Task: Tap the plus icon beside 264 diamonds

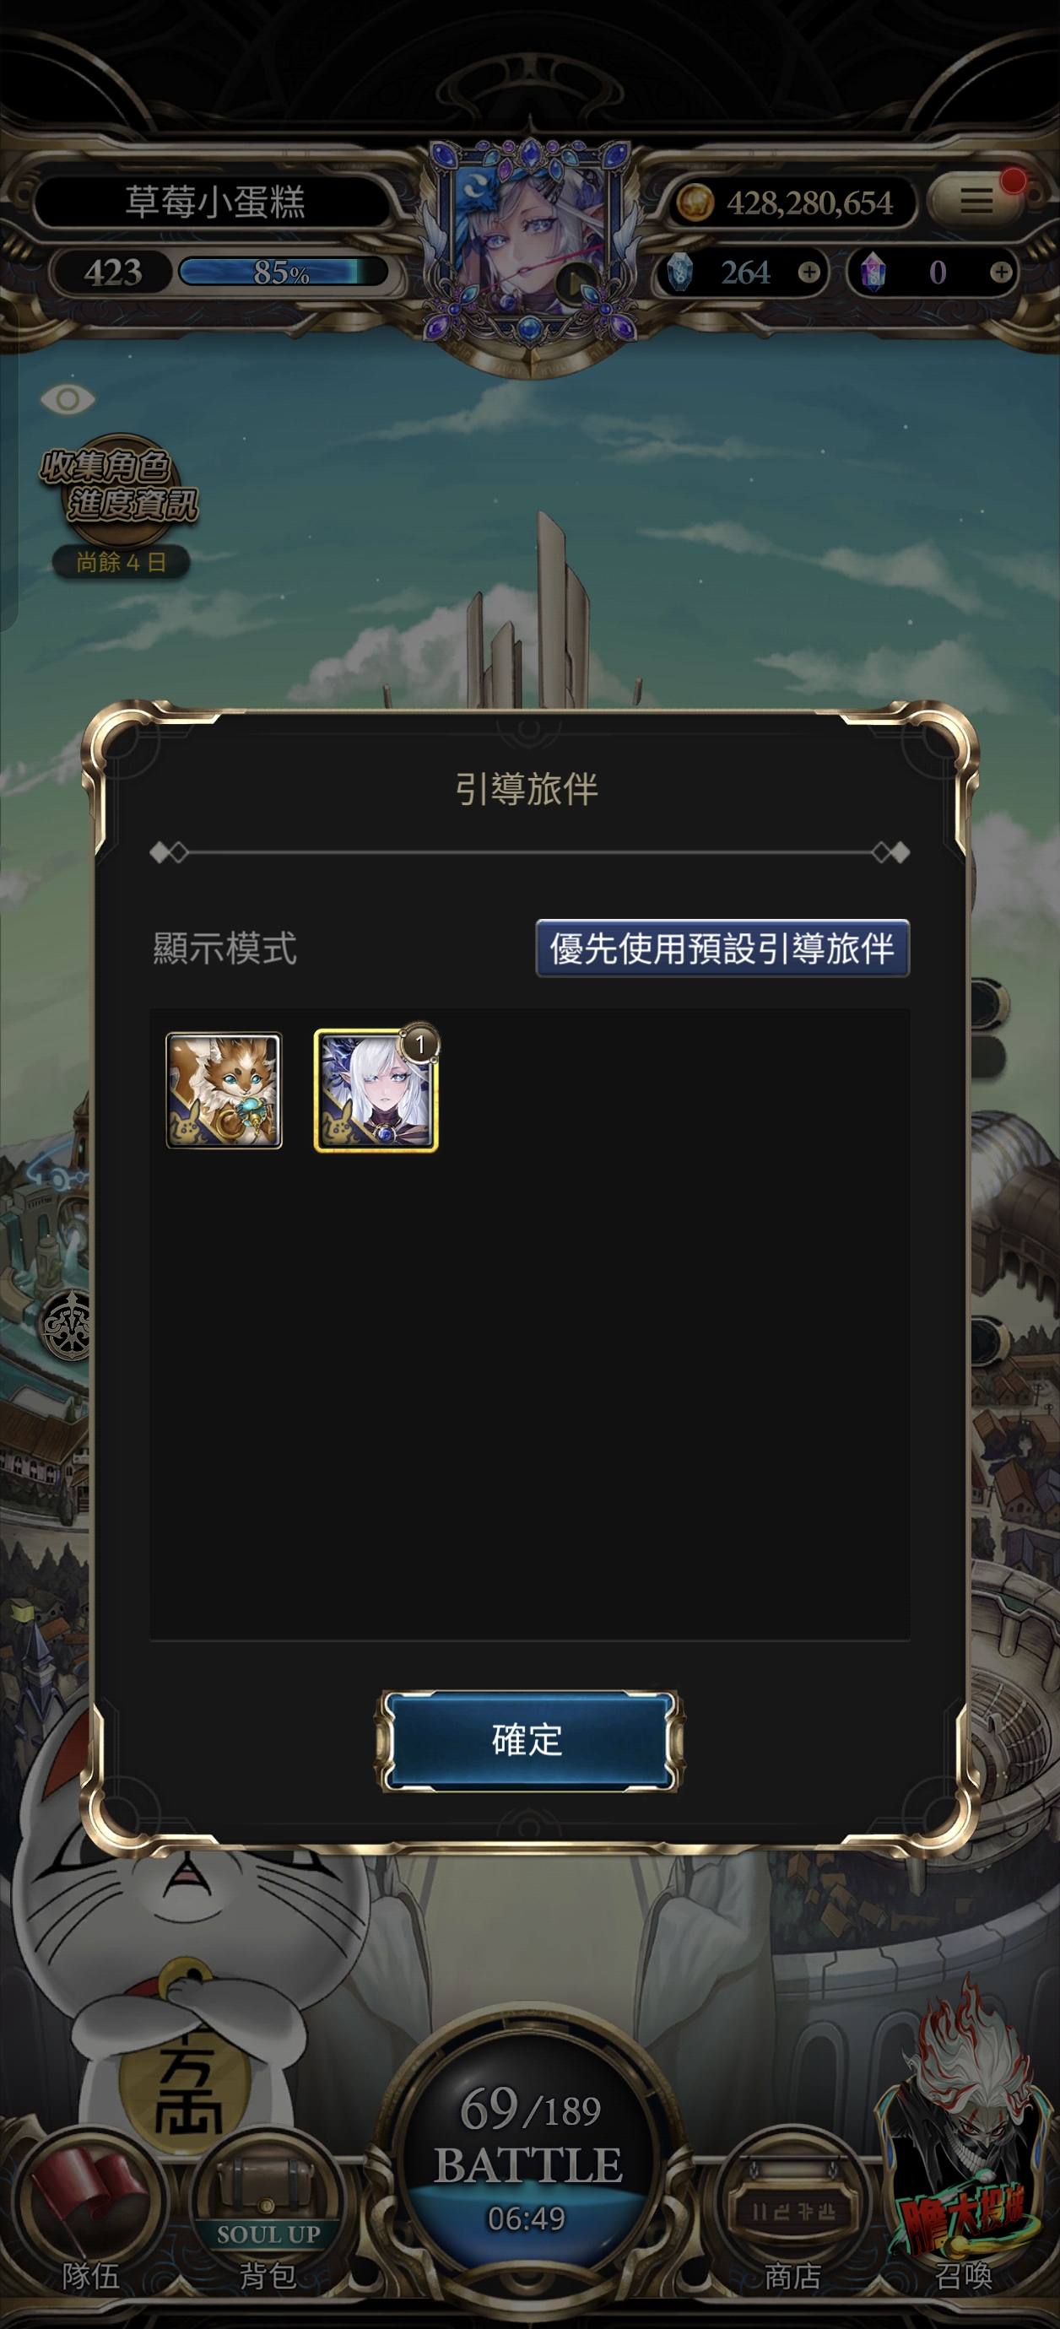Action: tap(809, 272)
